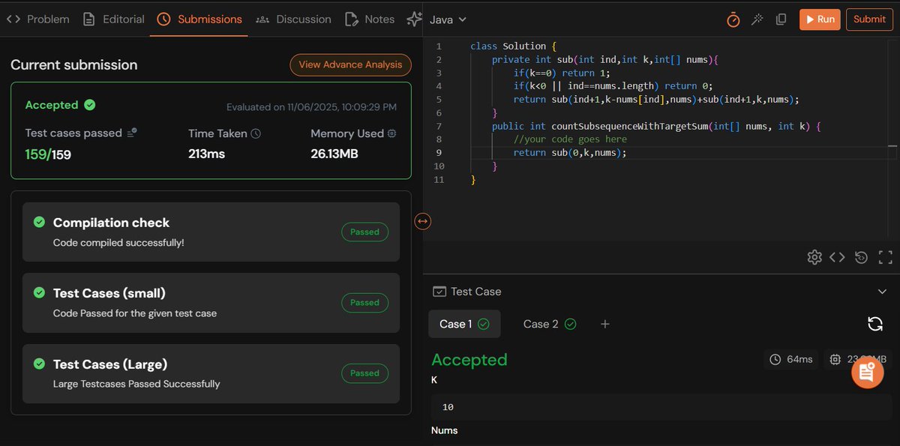Open editor settings via gear icon
This screenshot has width=900, height=446.
[814, 256]
